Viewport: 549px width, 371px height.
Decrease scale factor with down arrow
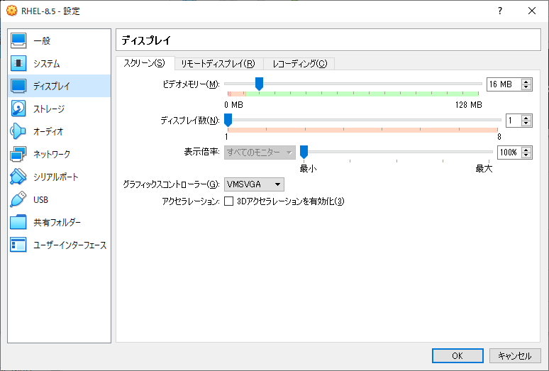[x=526, y=155]
